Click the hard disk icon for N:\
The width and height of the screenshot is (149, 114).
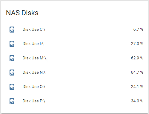(12, 73)
